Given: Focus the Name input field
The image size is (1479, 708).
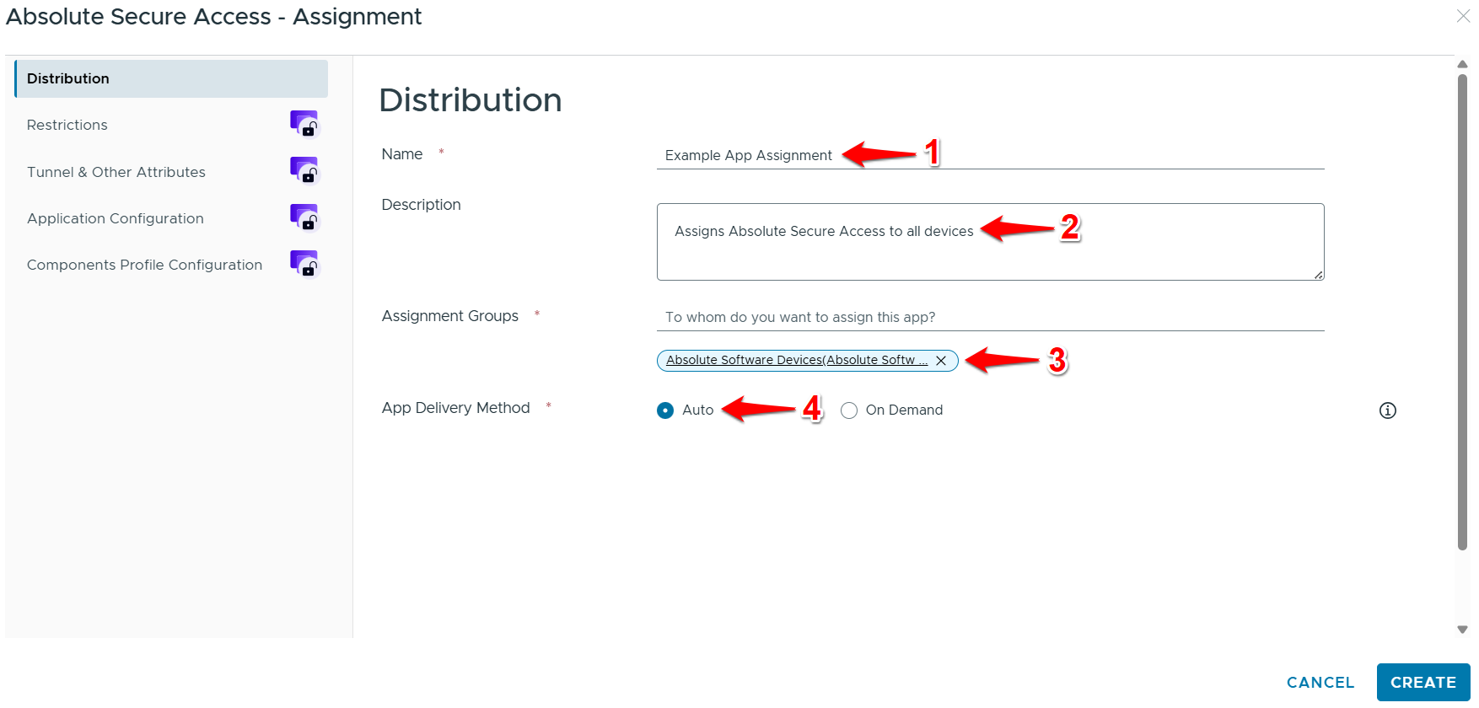Looking at the screenshot, I should click(990, 155).
